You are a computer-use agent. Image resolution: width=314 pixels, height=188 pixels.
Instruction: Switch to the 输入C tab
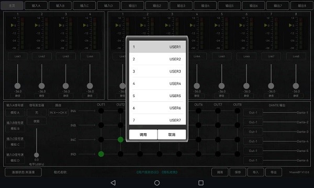tap(84, 6)
